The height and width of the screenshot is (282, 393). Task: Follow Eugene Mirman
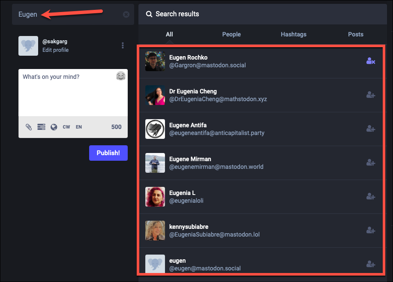[371, 163]
